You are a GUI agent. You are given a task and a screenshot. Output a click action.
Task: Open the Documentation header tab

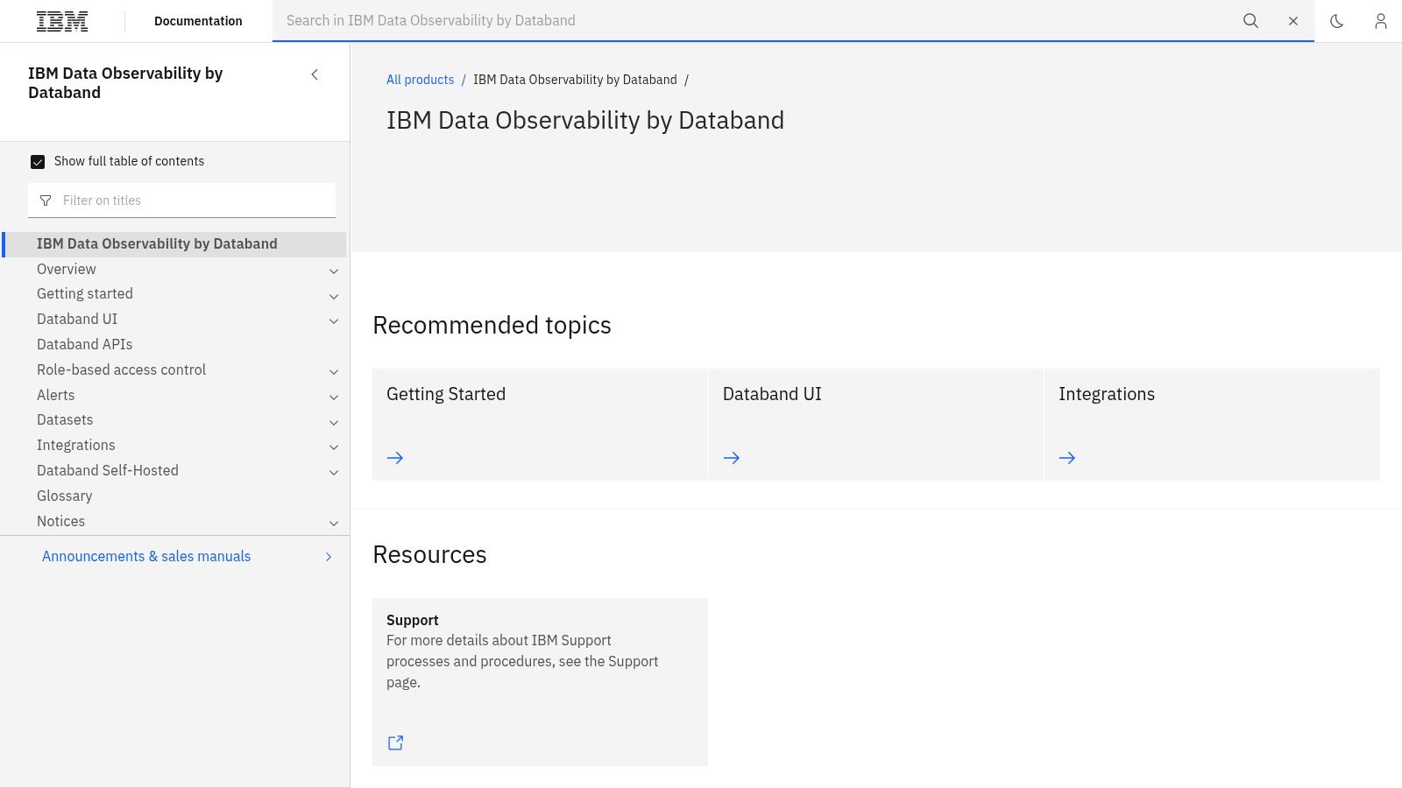coord(198,21)
